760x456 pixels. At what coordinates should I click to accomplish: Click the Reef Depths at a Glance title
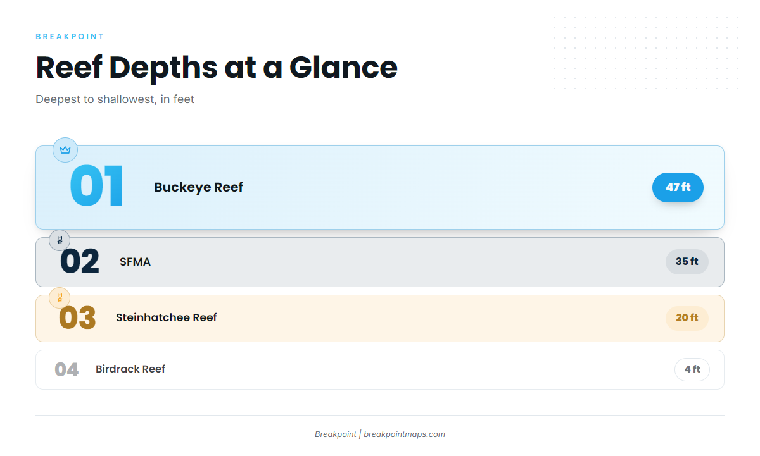[217, 67]
